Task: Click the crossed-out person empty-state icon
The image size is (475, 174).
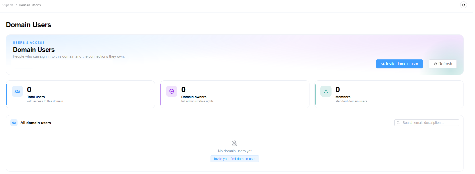Action: [x=235, y=143]
